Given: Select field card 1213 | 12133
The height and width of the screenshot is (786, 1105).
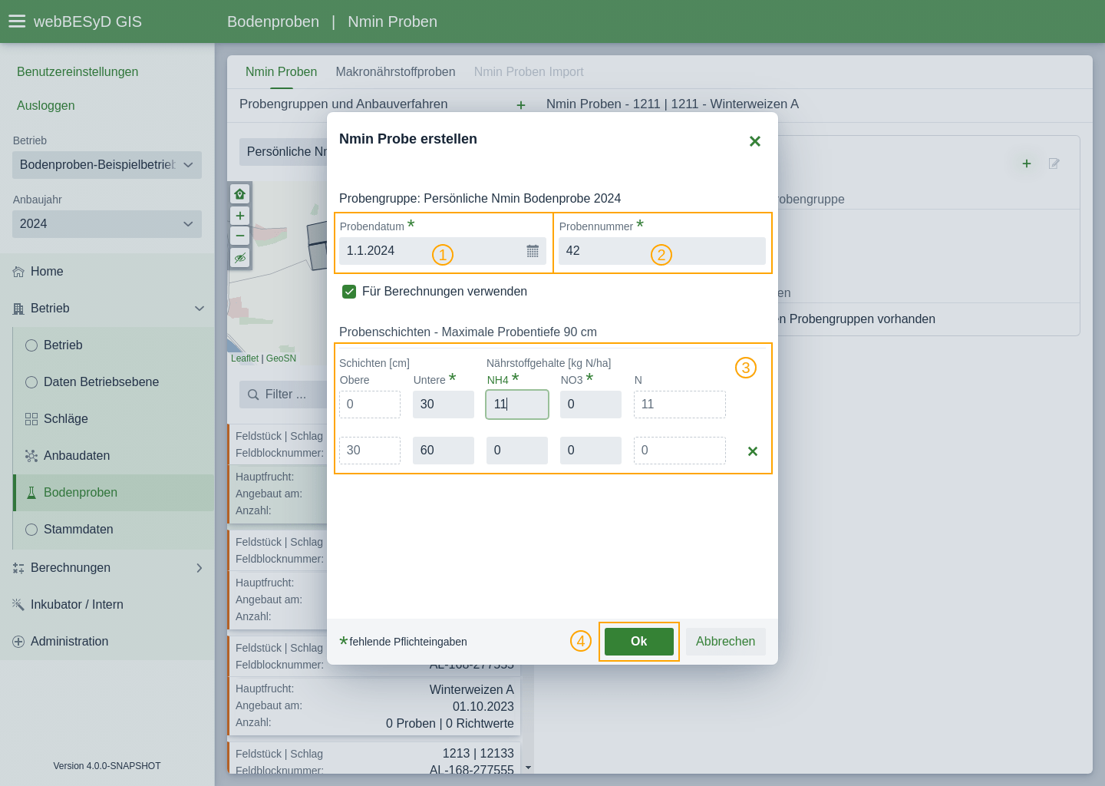Looking at the screenshot, I should click(x=374, y=758).
